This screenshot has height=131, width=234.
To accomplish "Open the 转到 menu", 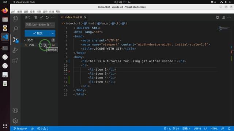I will (x=39, y=12).
